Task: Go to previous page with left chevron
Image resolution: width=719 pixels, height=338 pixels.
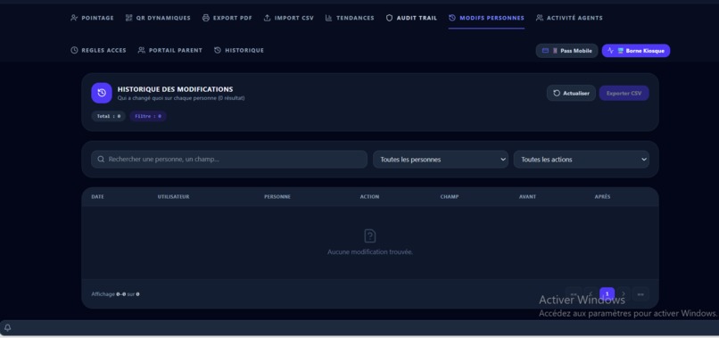Action: pyautogui.click(x=591, y=294)
